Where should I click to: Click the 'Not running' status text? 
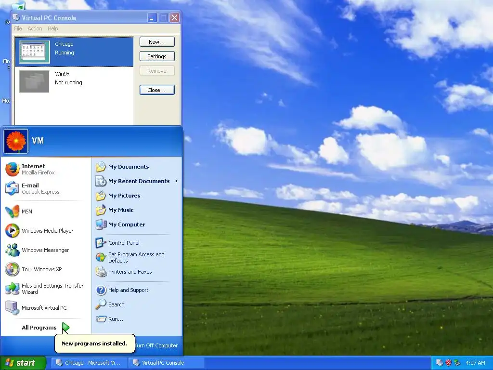click(68, 82)
